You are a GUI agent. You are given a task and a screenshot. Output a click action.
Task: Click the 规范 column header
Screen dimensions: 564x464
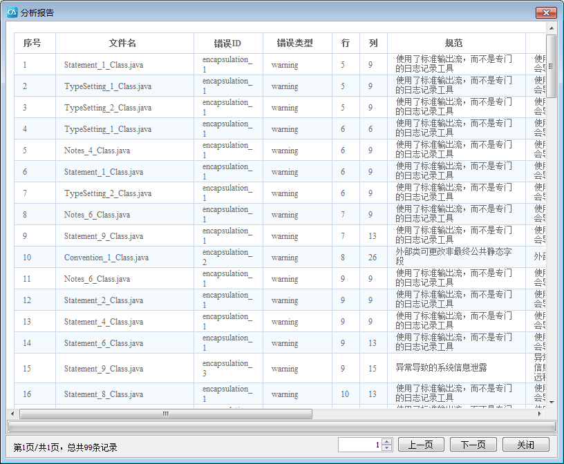(454, 43)
